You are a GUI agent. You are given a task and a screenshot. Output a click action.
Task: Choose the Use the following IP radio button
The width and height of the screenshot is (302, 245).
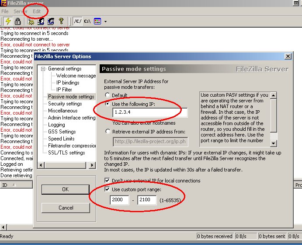click(108, 104)
